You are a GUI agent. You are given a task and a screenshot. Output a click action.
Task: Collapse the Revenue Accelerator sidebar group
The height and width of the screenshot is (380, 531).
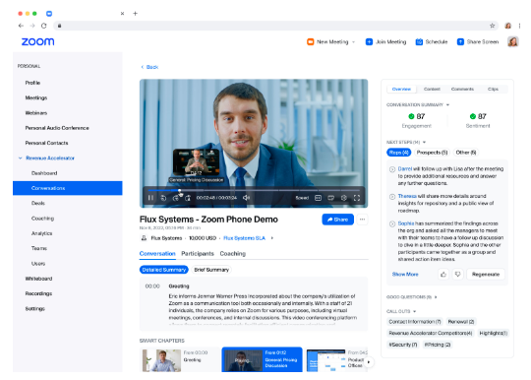pyautogui.click(x=21, y=158)
